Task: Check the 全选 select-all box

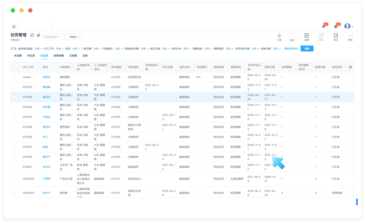Action: (x=292, y=35)
